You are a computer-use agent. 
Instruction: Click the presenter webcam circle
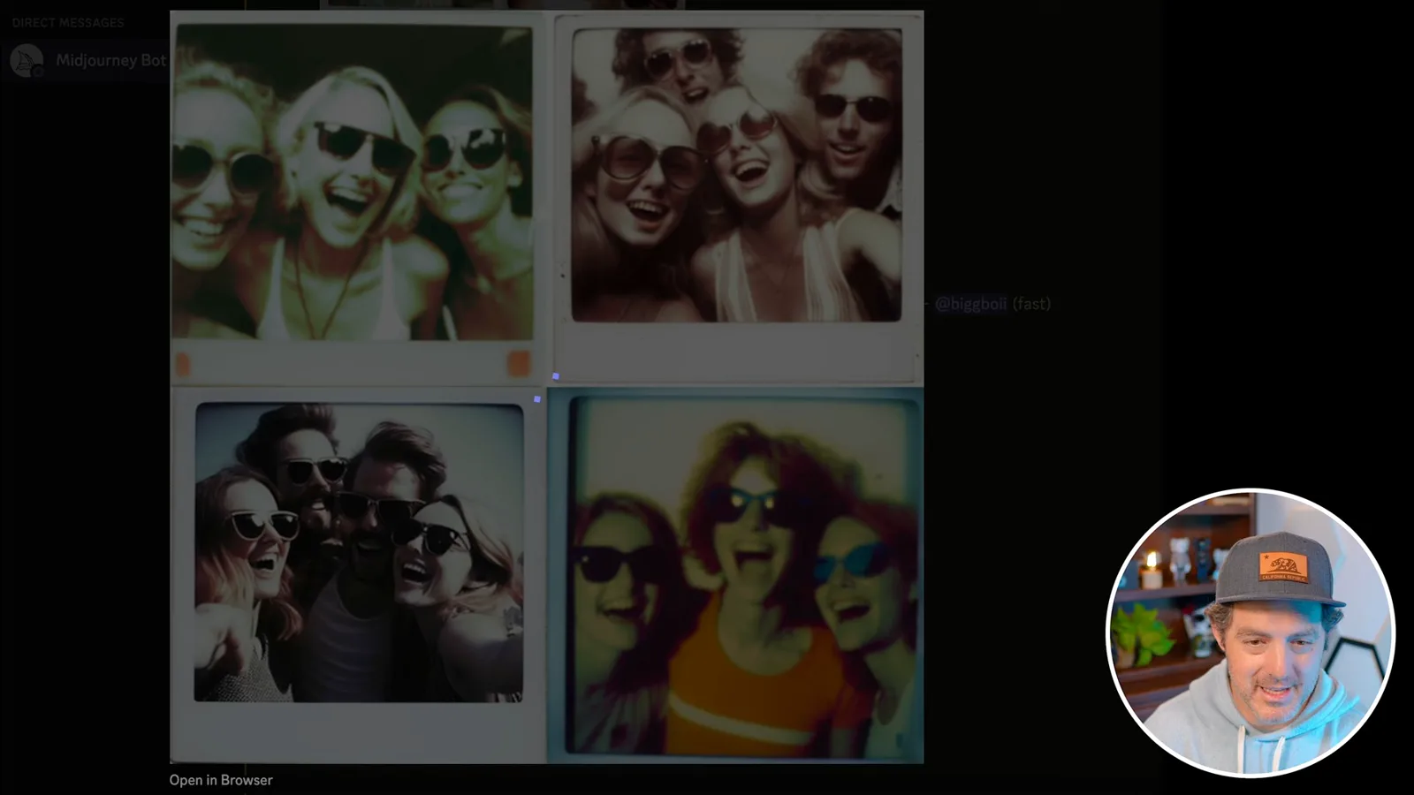click(1251, 632)
